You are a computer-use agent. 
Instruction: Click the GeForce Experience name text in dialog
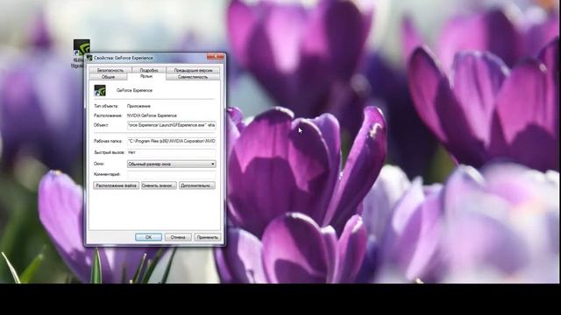[134, 90]
